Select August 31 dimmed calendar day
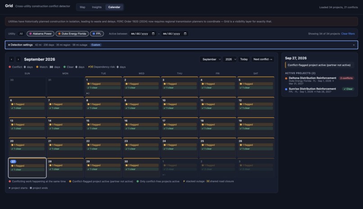 click(x=65, y=86)
